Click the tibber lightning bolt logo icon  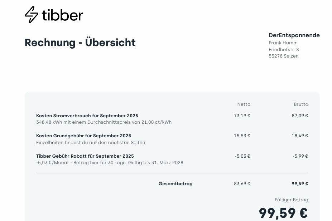(x=32, y=15)
